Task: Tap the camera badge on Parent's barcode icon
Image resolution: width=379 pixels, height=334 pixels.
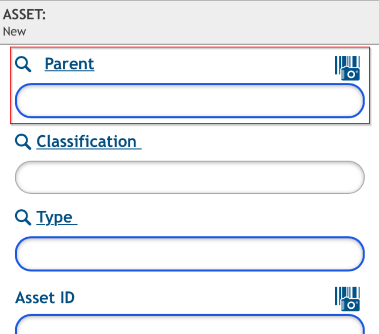Action: click(351, 74)
